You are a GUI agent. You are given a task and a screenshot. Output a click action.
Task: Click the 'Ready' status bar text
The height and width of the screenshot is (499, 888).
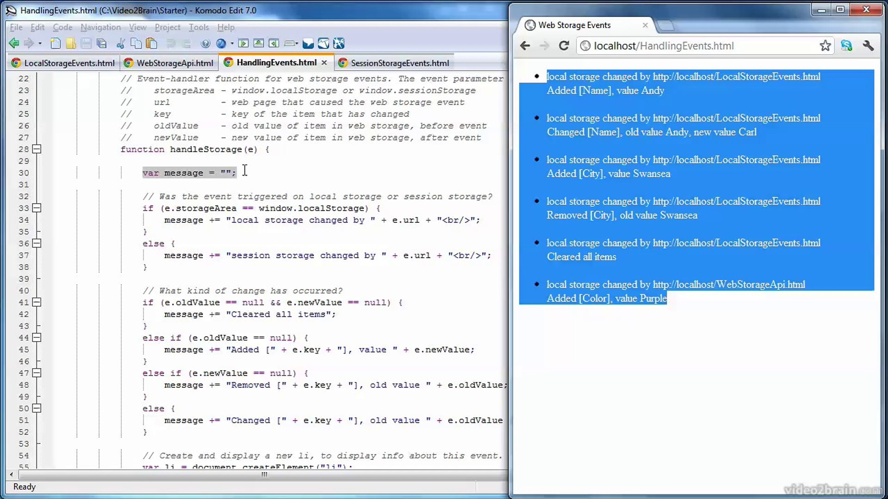click(25, 487)
